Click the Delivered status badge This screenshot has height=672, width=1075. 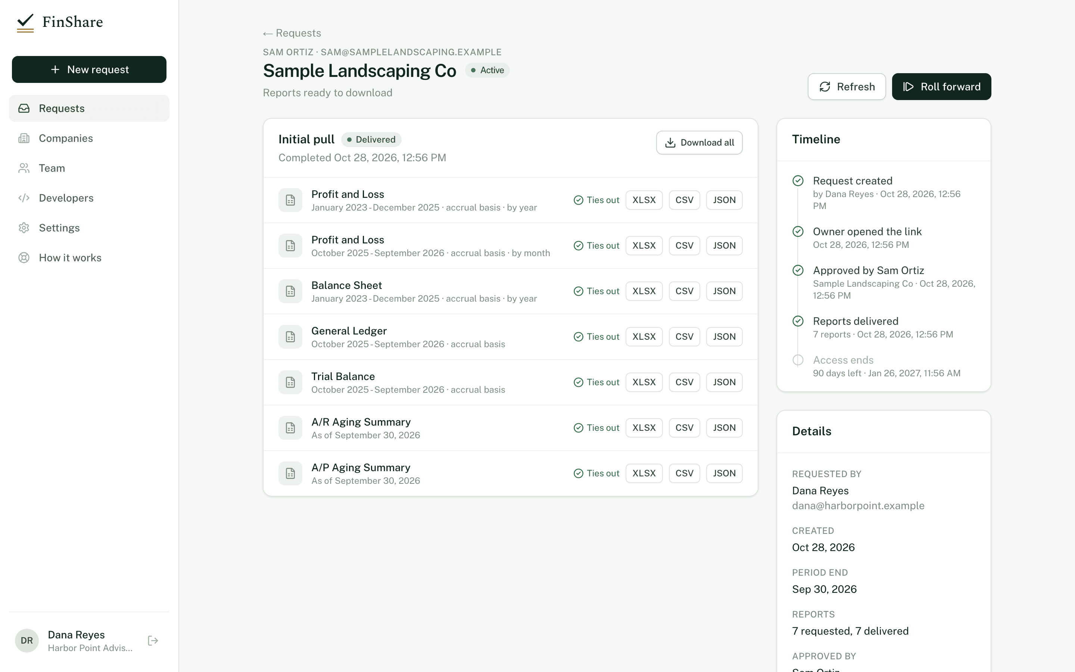tap(371, 140)
